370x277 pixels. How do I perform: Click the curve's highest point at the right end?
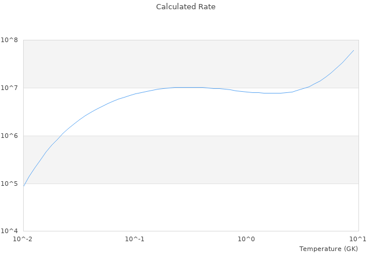(x=353, y=50)
